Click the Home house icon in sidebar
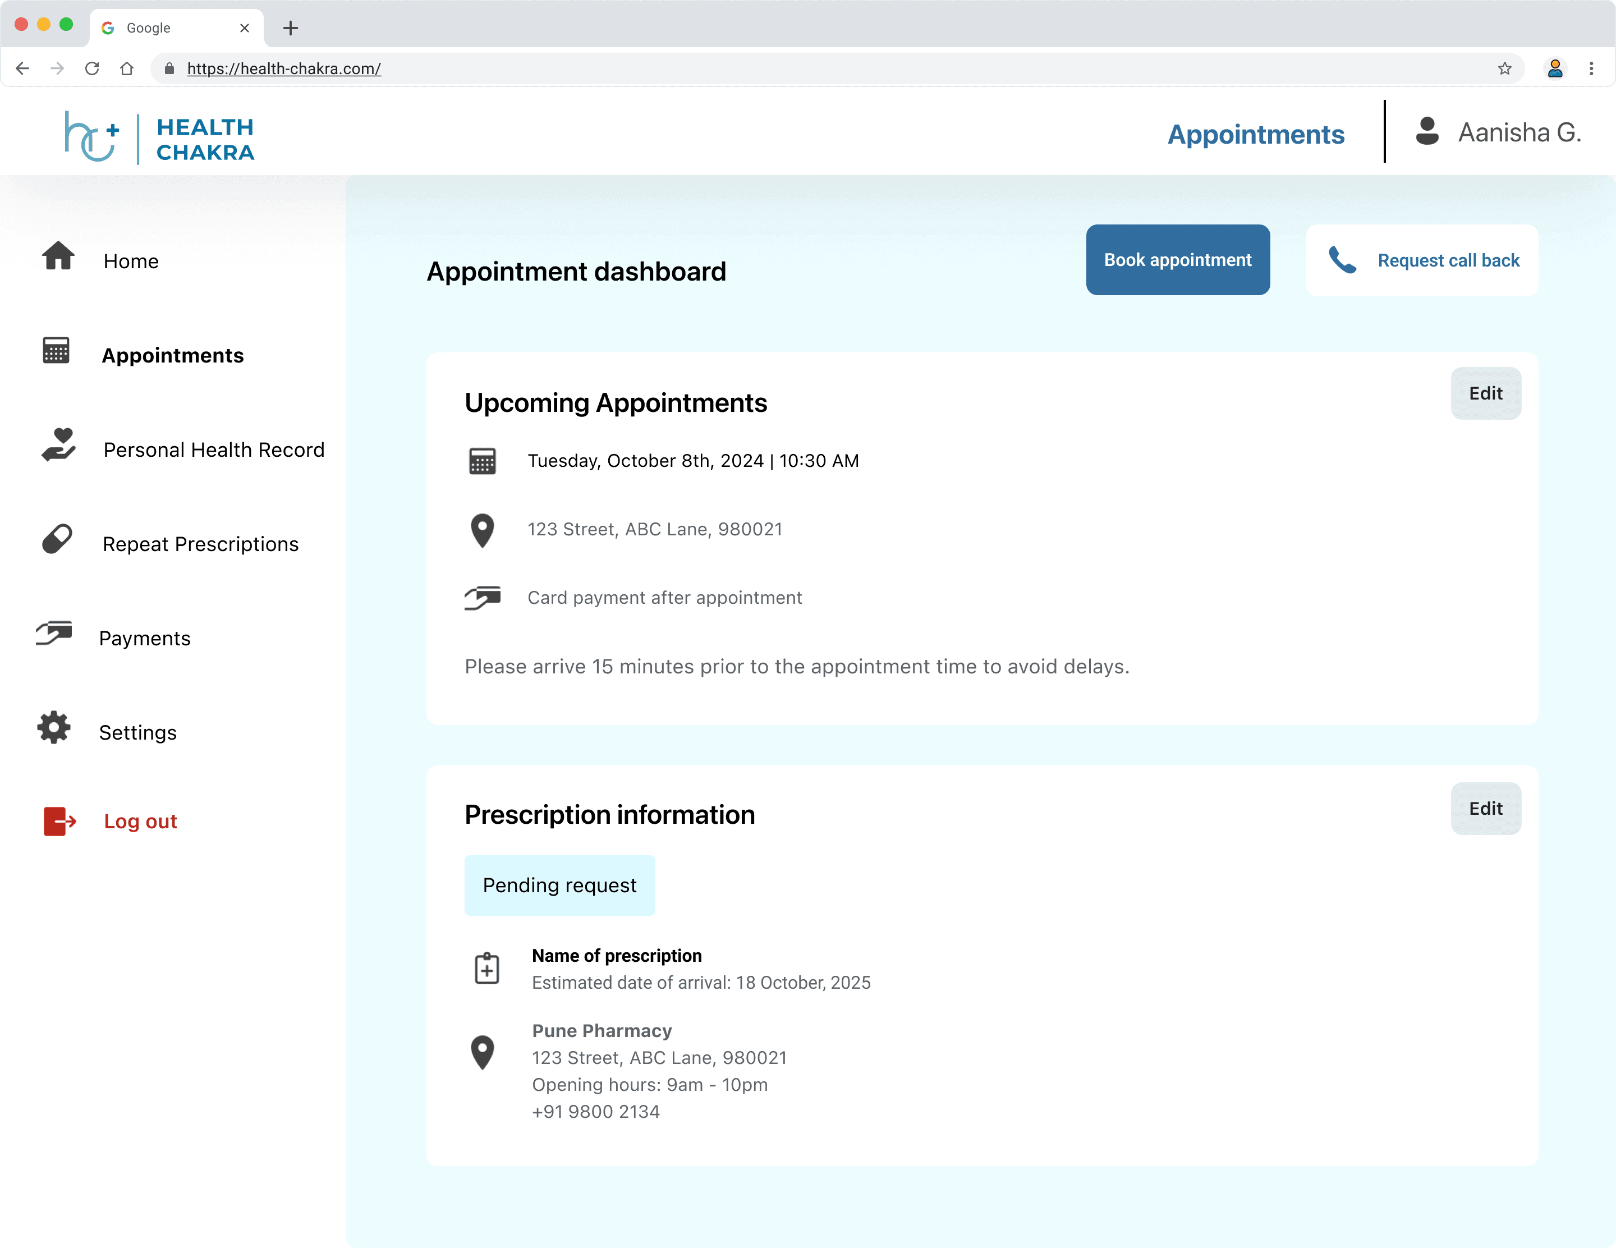The height and width of the screenshot is (1248, 1616). 58,256
